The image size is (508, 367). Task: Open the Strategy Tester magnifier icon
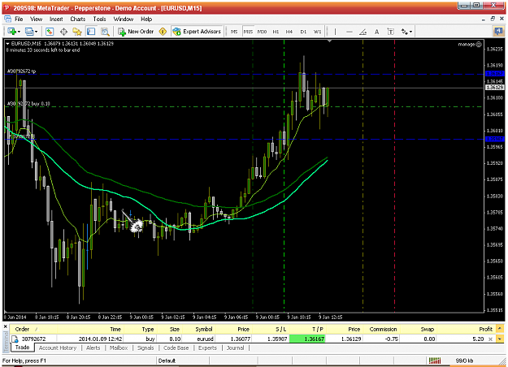[x=105, y=32]
